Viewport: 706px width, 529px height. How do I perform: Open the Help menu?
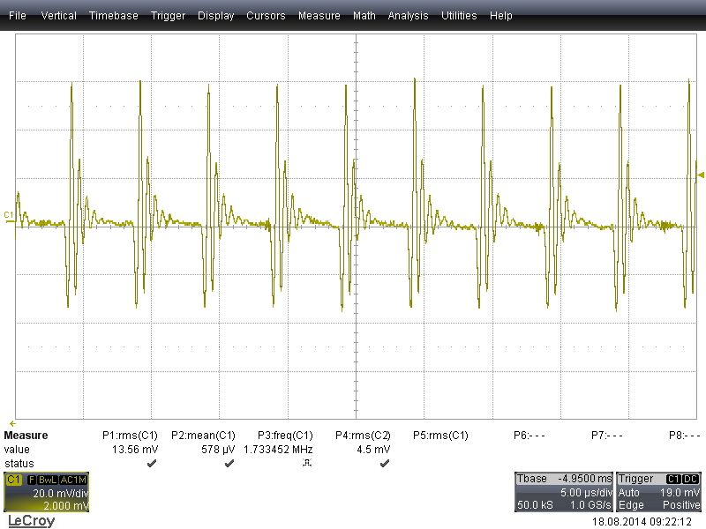[x=501, y=16]
